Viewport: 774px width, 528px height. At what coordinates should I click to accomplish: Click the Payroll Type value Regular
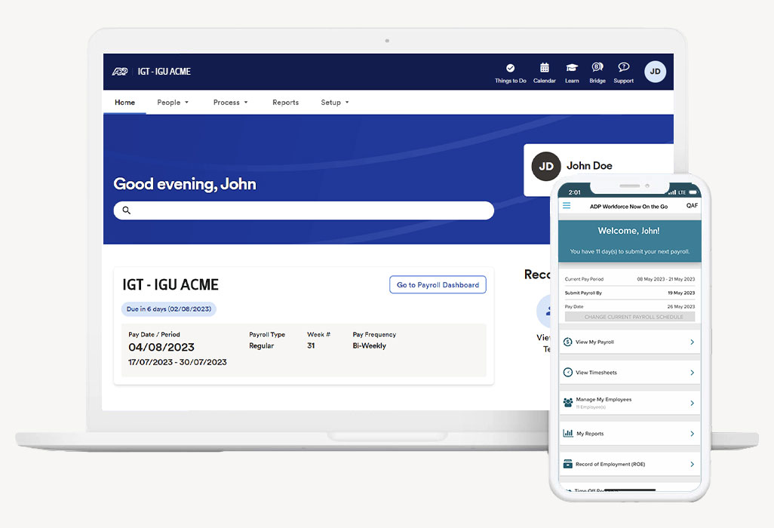tap(261, 346)
